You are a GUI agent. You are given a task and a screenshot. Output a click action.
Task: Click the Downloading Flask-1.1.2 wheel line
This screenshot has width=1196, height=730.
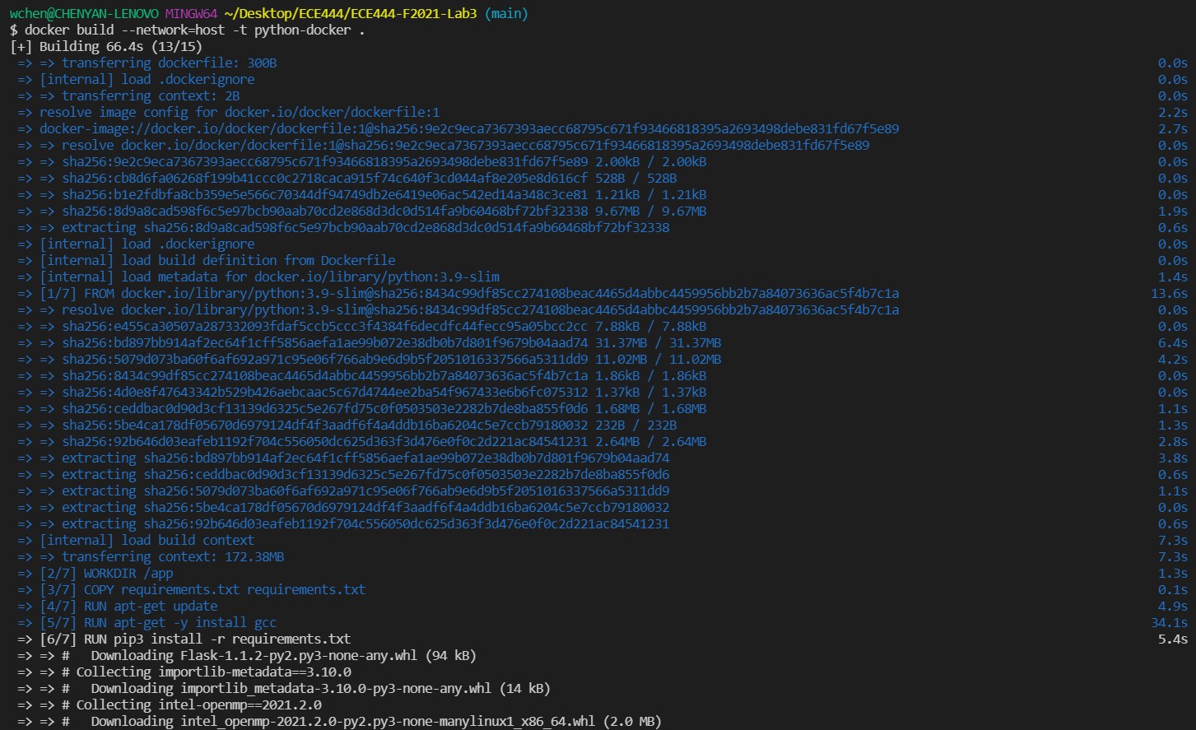pos(246,656)
